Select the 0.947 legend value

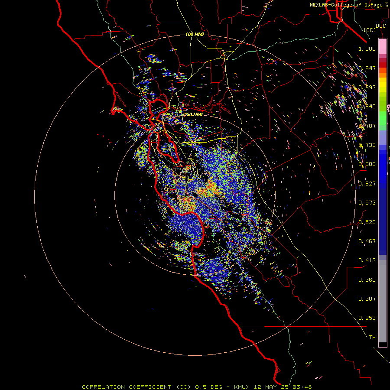[x=367, y=68]
